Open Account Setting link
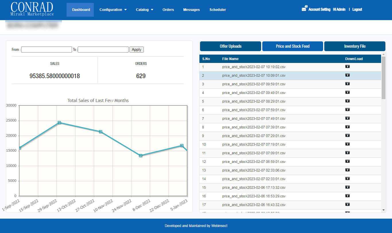This screenshot has height=233, width=392. click(x=319, y=9)
